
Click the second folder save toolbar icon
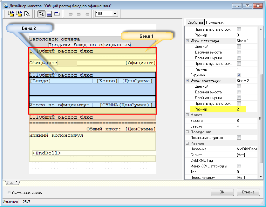19,14
